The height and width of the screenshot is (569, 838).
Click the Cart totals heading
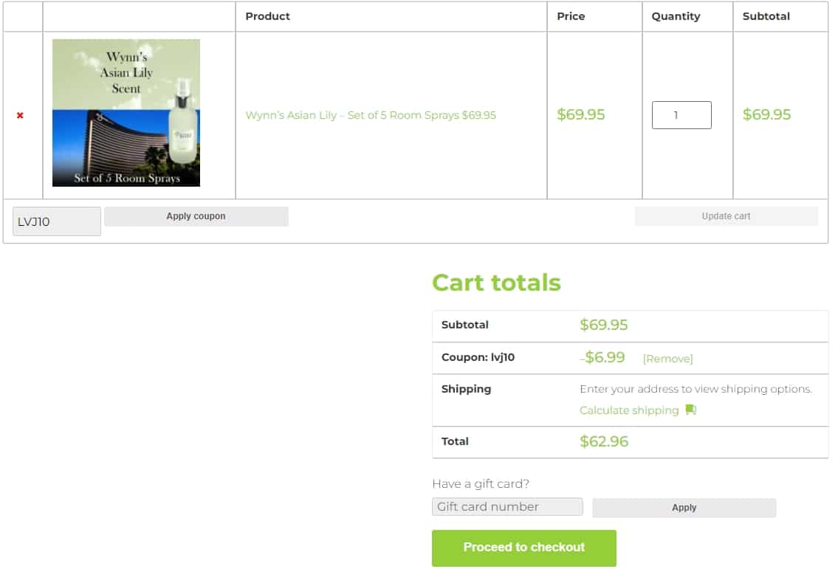point(496,283)
